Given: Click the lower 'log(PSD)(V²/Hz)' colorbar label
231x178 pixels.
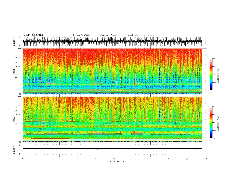Looking at the screenshot, I should click(218, 124).
